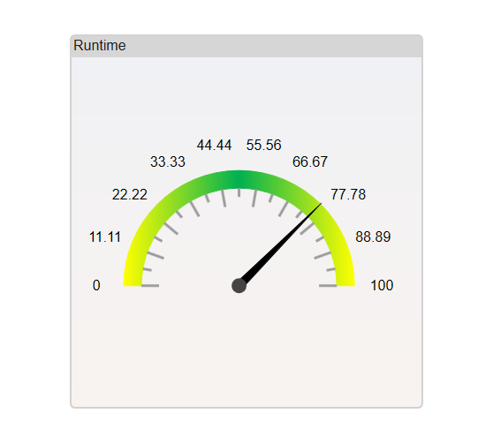Click the gray tick mark at 100

pyautogui.click(x=328, y=286)
